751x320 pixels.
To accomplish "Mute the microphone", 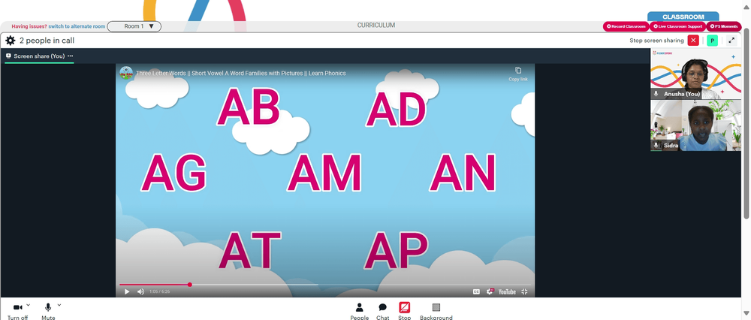I will click(48, 312).
